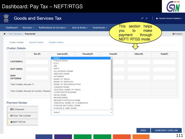Select NEFT/RTGS payment mode
Screen dimensions: 185x139
click(x=23, y=122)
